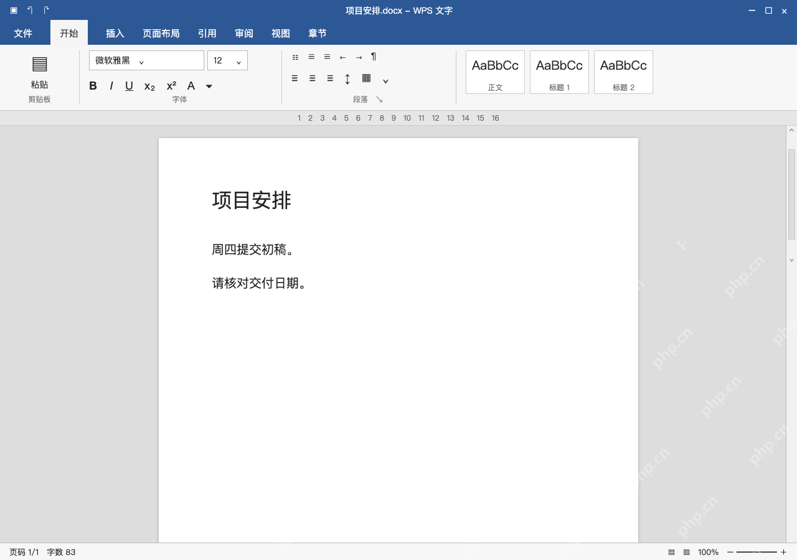The image size is (797, 560).
Task: Select the dotted-pattern view icon in status bar
Action: 687,552
